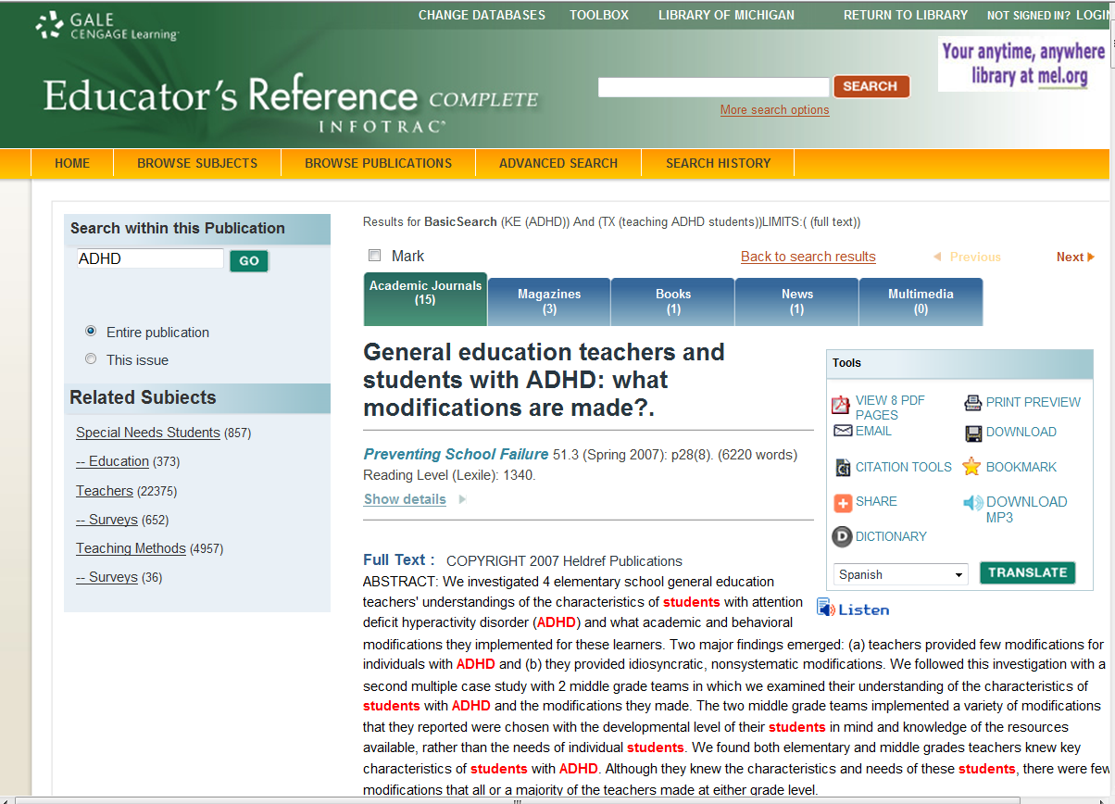Click the Return to Library link
The height and width of the screenshot is (804, 1115).
pos(906,15)
